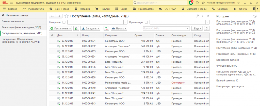Enable the Организация filter checkbox
The image size is (260, 106).
click(146, 22)
